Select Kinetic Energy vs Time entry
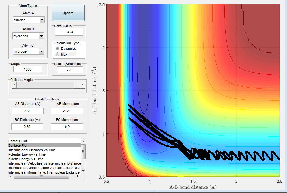 click(x=26, y=159)
